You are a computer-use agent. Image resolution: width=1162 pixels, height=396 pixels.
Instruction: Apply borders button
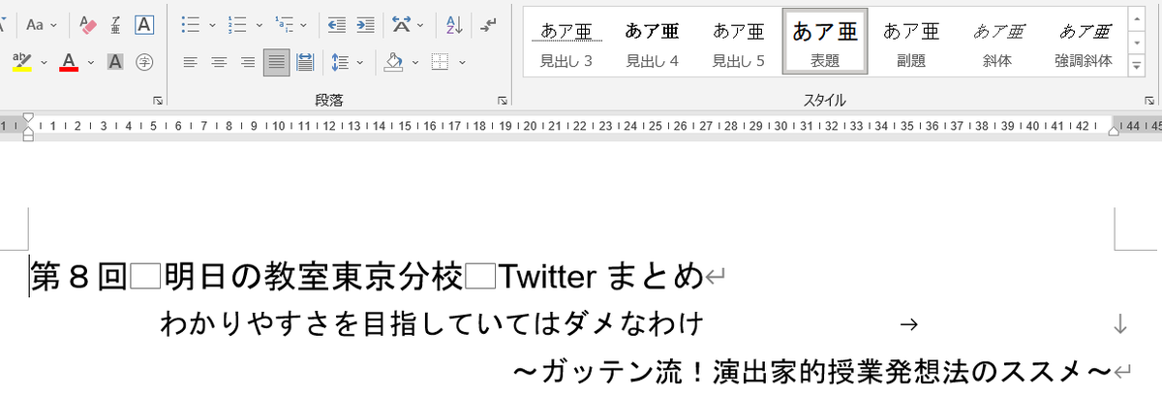click(441, 62)
